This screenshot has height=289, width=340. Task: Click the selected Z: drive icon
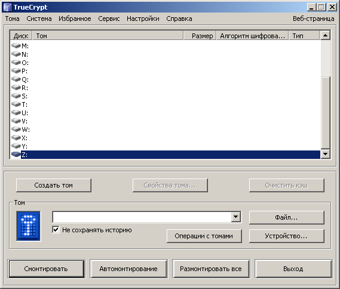[16, 155]
